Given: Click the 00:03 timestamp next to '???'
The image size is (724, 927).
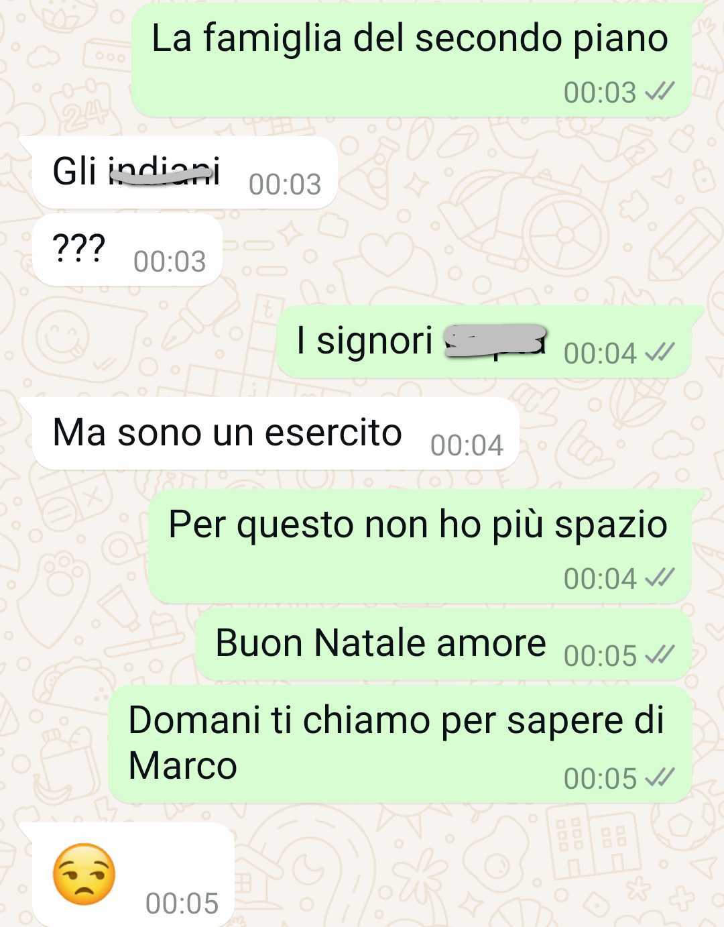Looking at the screenshot, I should (x=170, y=262).
